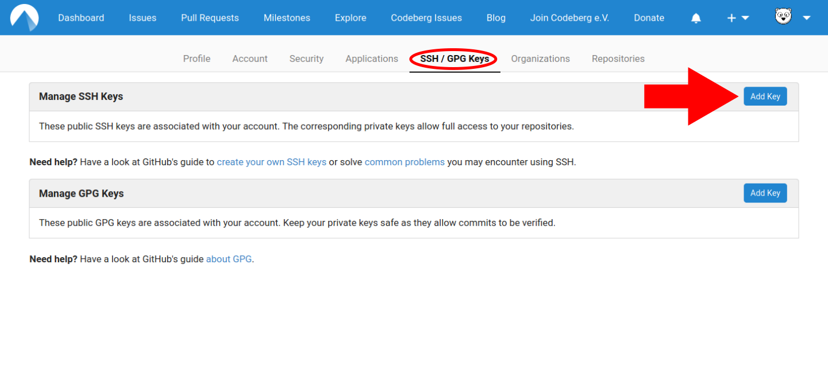Image resolution: width=828 pixels, height=373 pixels.
Task: Switch to the Security tab
Action: (x=306, y=59)
